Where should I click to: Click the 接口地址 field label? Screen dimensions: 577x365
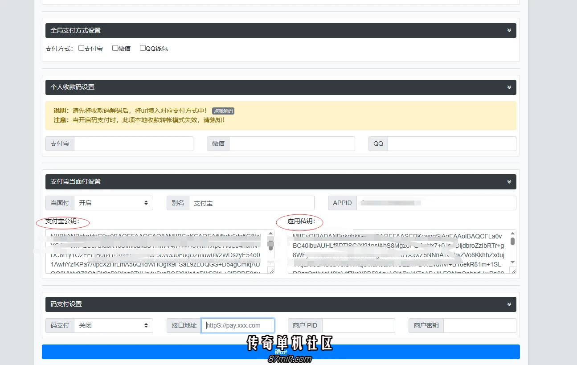coord(184,325)
